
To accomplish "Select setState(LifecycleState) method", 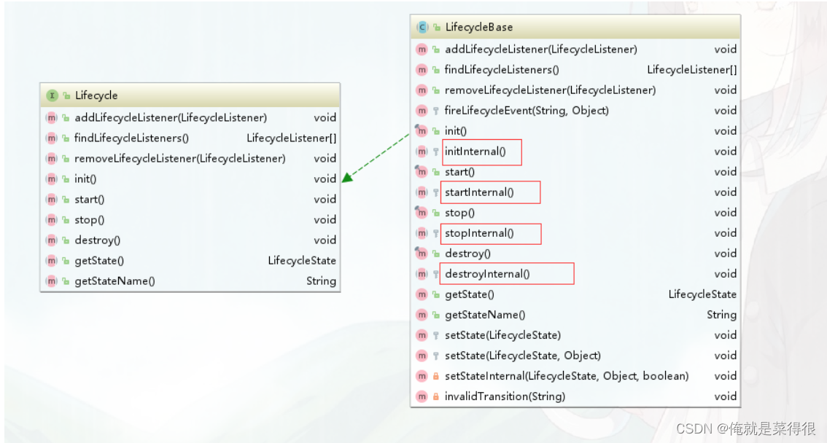I will click(x=502, y=335).
